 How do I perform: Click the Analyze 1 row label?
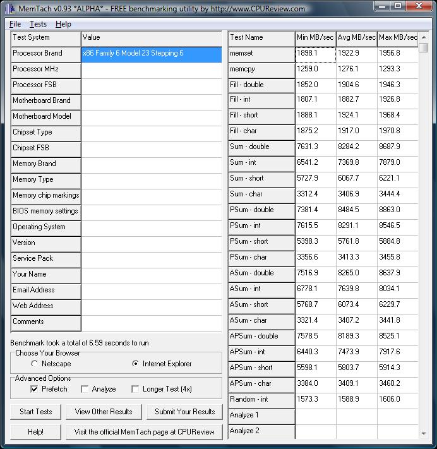(261, 417)
